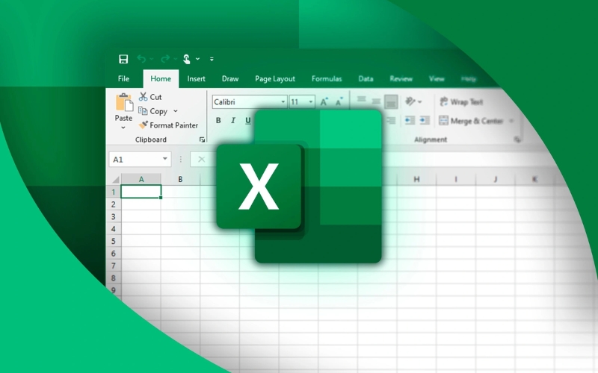This screenshot has height=373, width=598.
Task: Click the Paste clipboard icon
Action: click(x=123, y=103)
